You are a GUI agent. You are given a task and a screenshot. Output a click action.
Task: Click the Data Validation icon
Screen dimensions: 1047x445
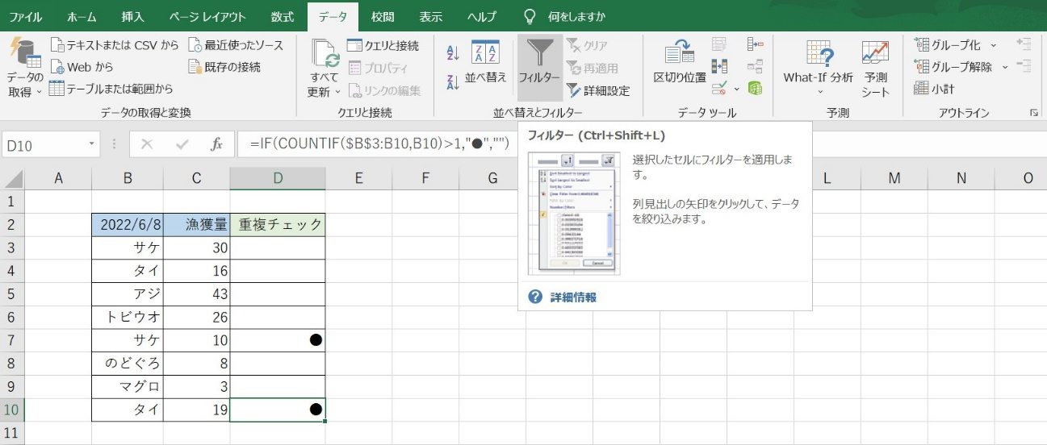tap(718, 87)
